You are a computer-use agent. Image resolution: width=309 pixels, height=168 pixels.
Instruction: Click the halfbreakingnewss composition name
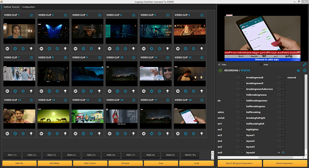click(x=257, y=101)
